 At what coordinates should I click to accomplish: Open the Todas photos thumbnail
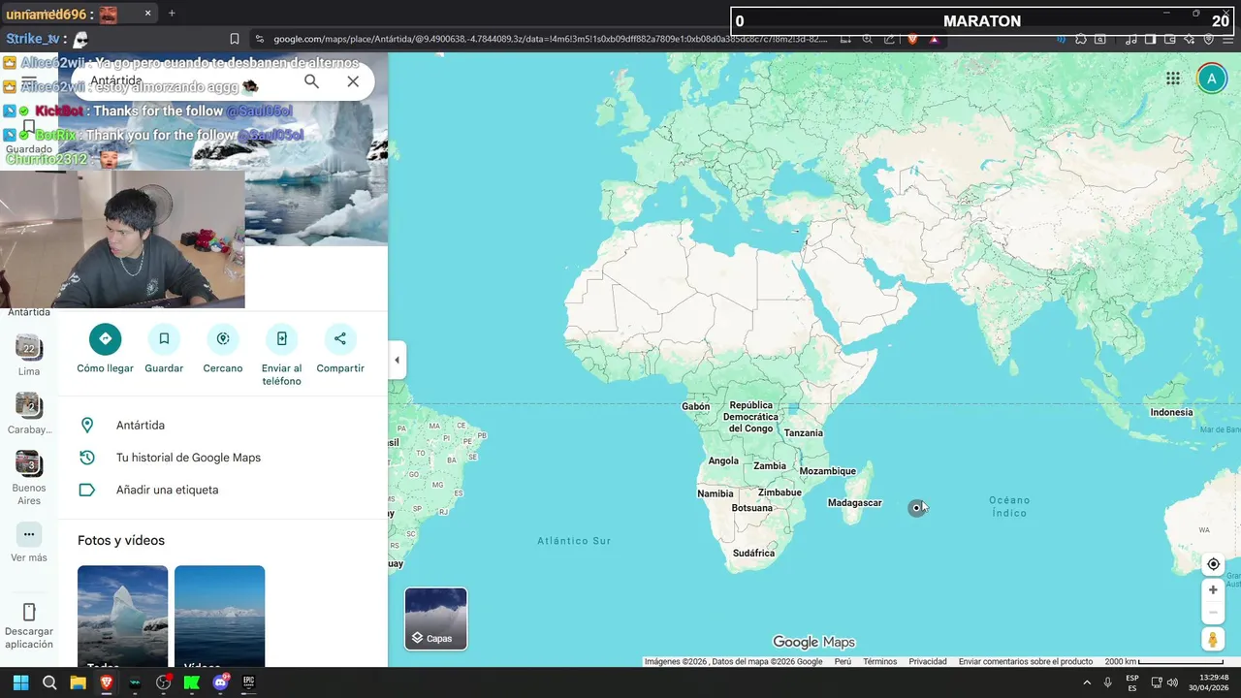point(122,616)
